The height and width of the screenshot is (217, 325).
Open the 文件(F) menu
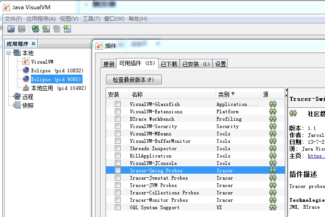(13, 19)
